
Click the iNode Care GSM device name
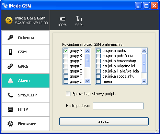(30, 18)
